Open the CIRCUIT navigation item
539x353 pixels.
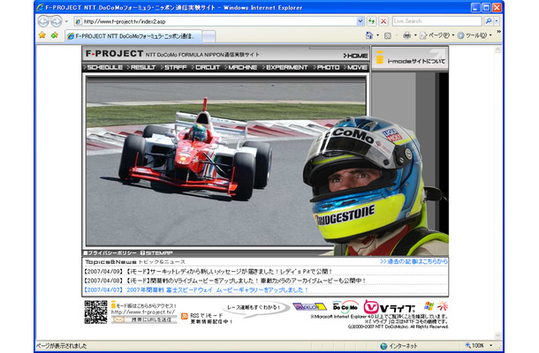[x=206, y=67]
